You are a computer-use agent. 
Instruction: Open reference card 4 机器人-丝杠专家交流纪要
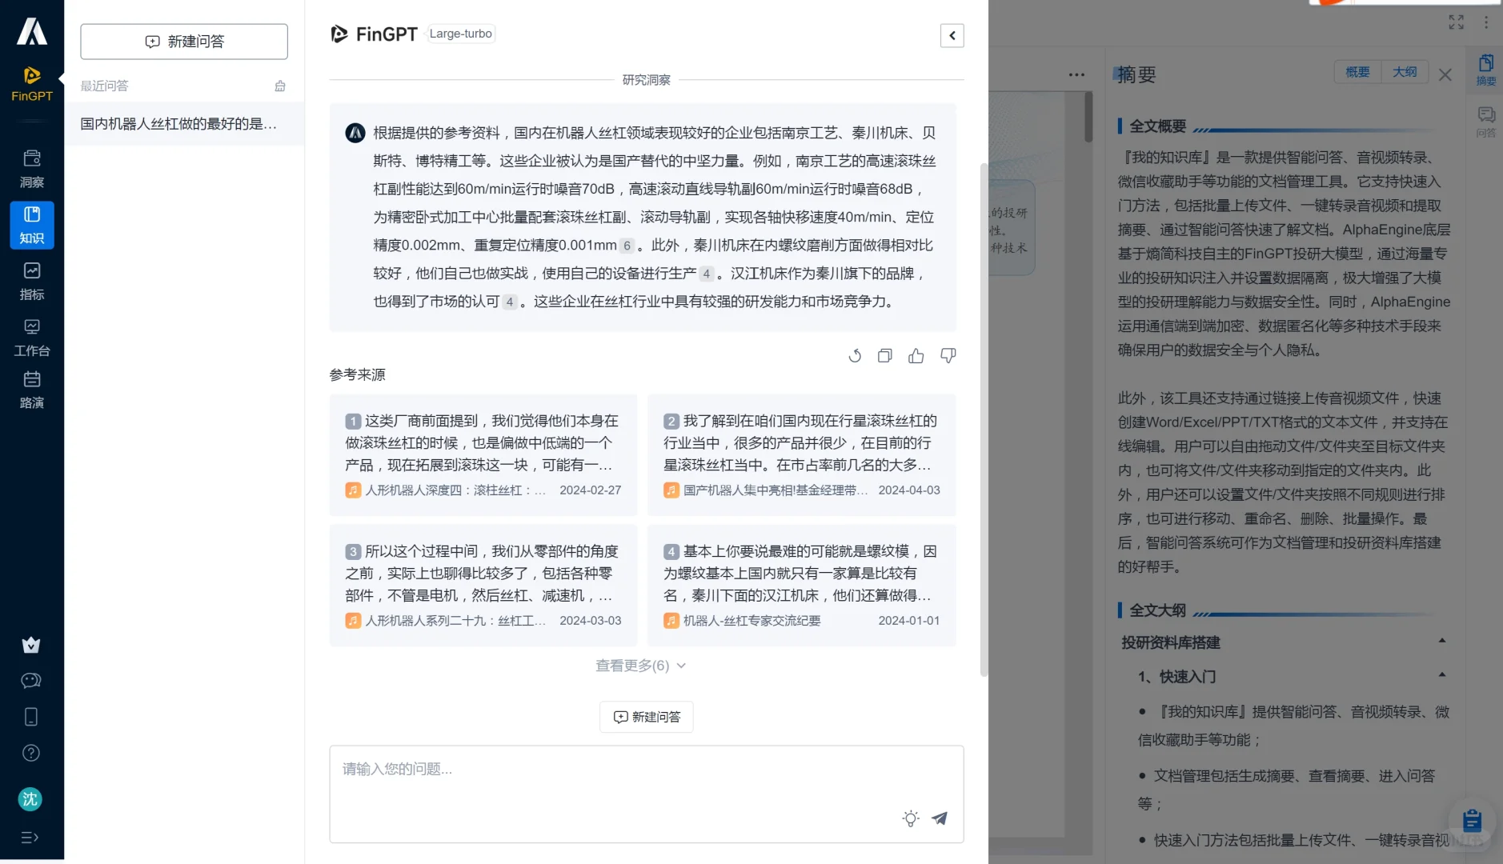802,585
